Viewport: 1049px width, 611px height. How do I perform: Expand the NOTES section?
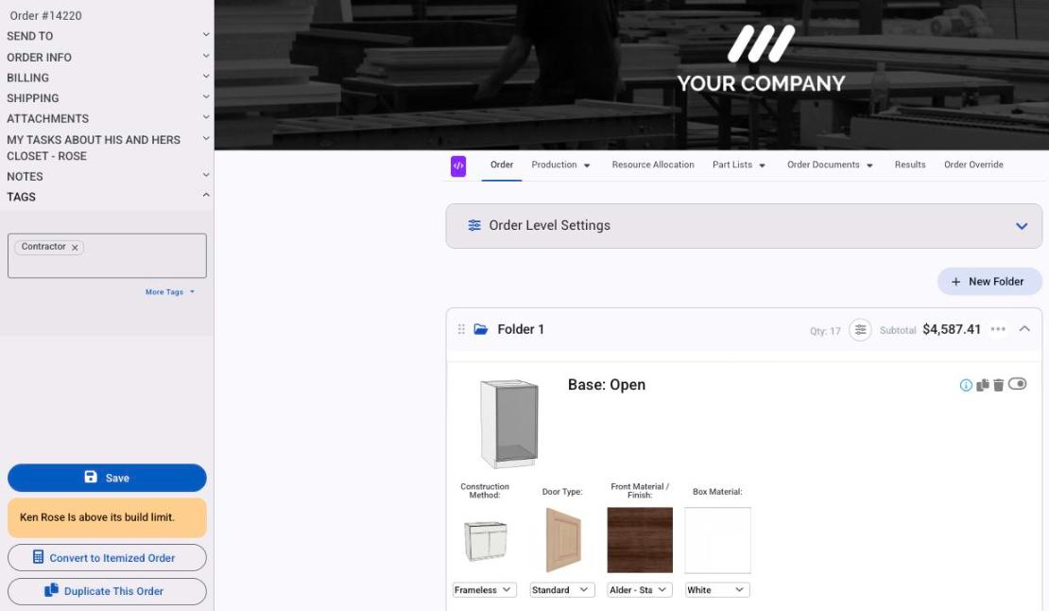pyautogui.click(x=206, y=175)
